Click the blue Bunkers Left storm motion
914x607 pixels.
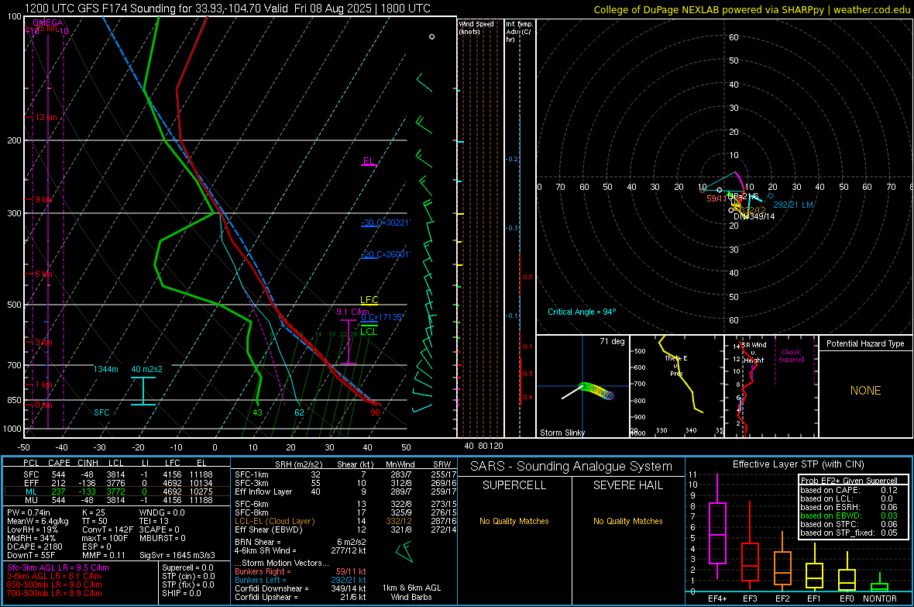click(x=301, y=580)
